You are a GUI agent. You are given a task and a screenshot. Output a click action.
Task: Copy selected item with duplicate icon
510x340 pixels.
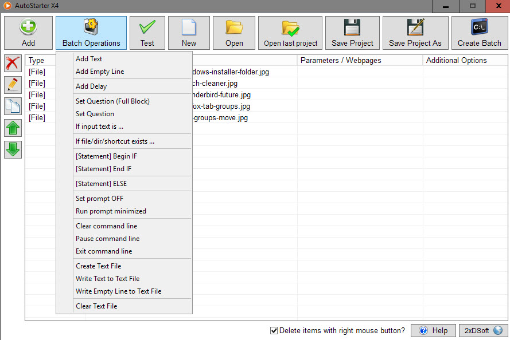click(x=13, y=106)
